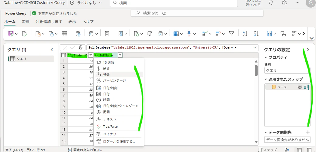
Task: Sort descending with the Z-A icon
Action: pyautogui.click(x=256, y=34)
